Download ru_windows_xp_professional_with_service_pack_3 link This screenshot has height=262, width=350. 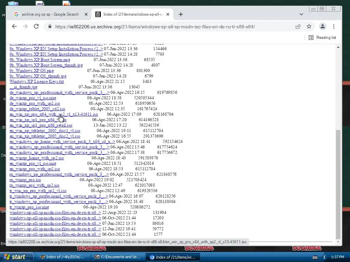click(x=59, y=174)
